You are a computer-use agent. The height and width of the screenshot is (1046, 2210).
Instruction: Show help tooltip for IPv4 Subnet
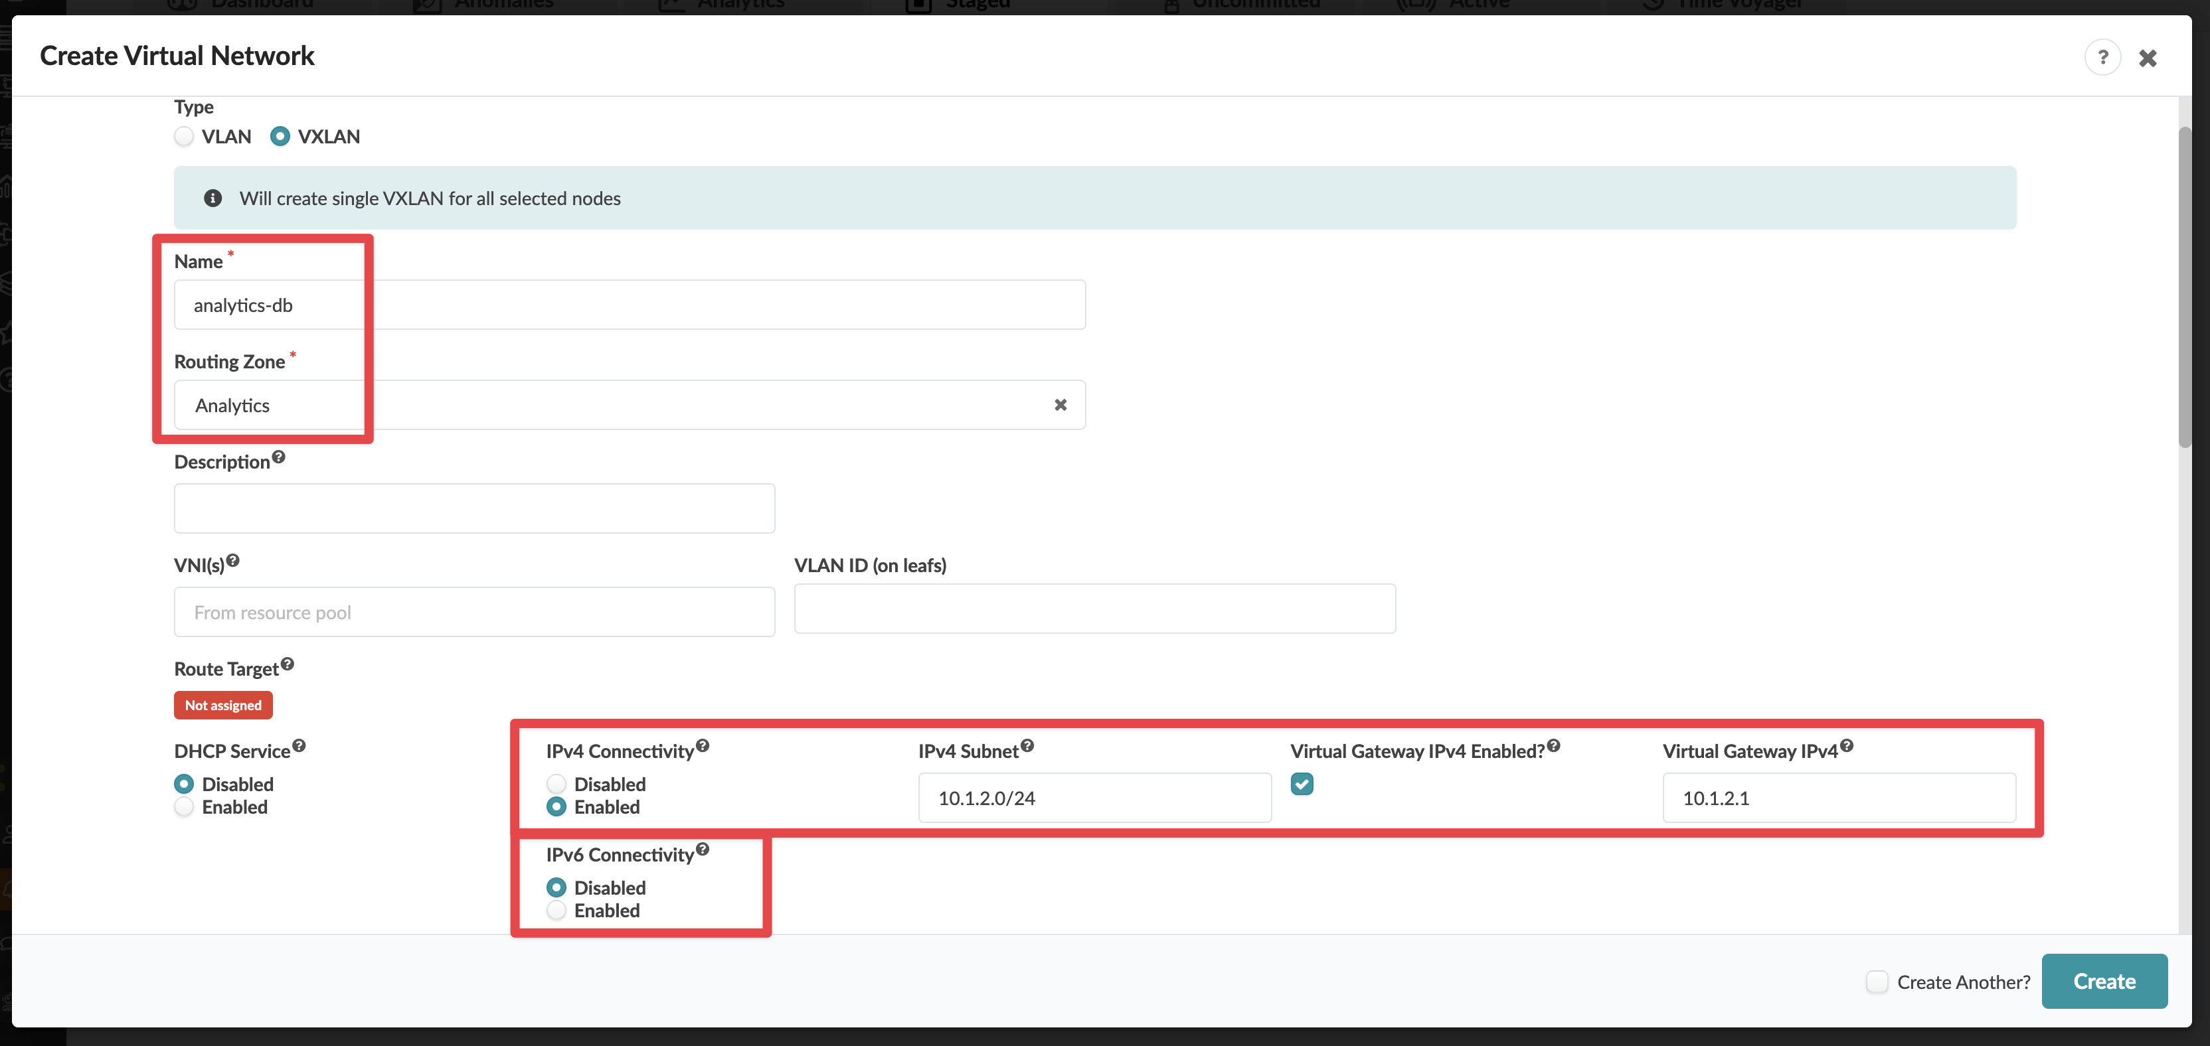(x=1027, y=745)
